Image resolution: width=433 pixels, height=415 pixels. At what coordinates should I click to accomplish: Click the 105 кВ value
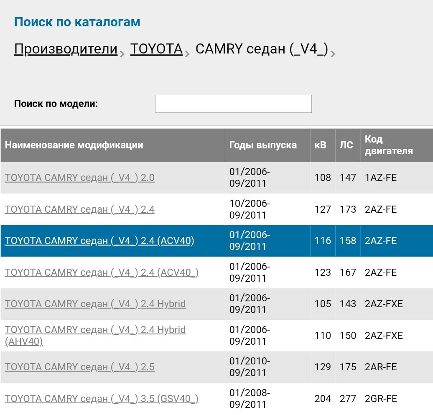tap(323, 304)
